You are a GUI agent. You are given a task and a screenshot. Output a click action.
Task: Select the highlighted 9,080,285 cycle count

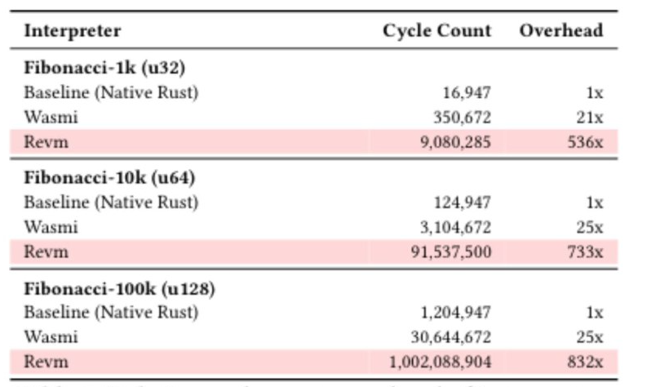(x=455, y=142)
